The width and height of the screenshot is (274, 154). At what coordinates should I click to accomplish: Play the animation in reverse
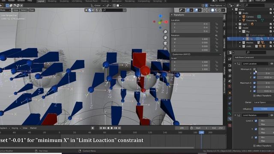coord(108,128)
